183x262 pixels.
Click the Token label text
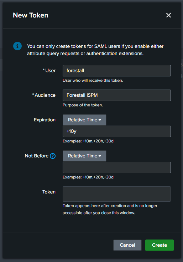tap(49, 192)
